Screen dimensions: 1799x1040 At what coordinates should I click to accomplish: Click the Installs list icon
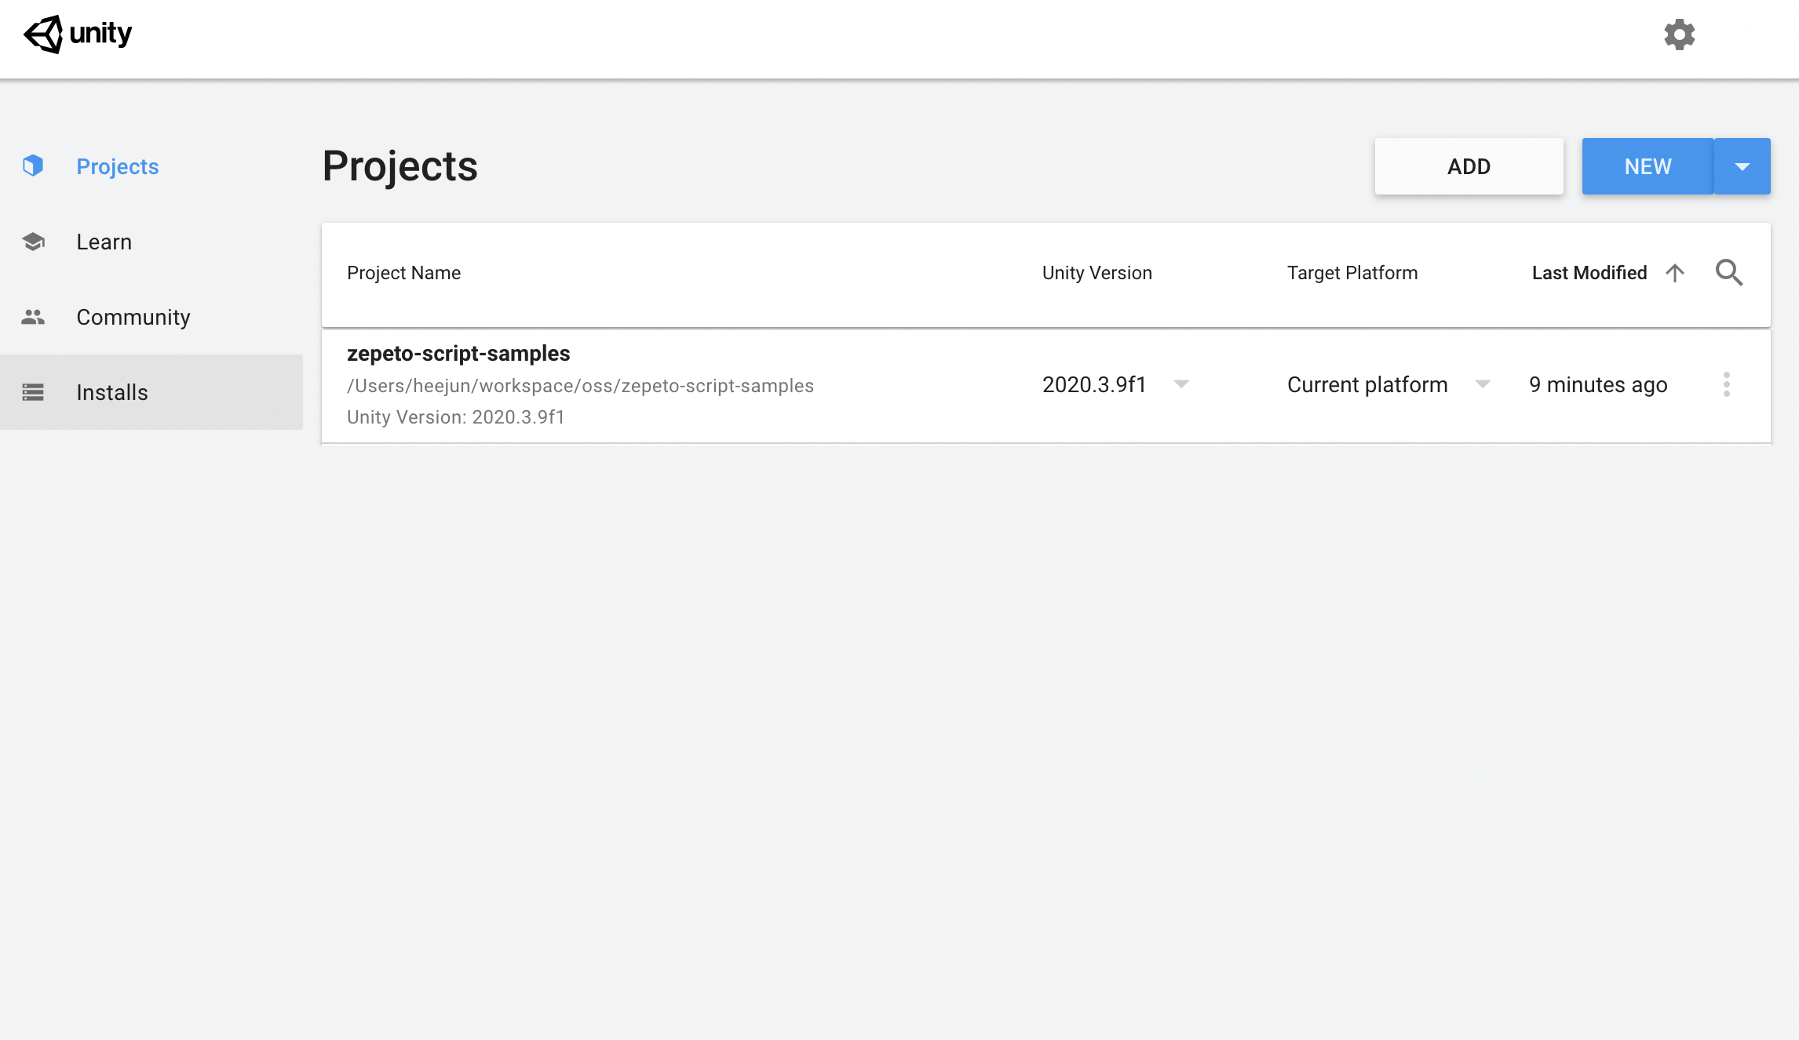coord(33,392)
